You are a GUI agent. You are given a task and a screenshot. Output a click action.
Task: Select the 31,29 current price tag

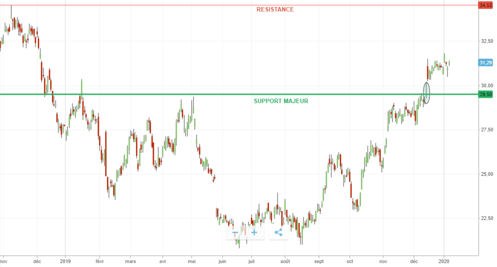tap(485, 63)
